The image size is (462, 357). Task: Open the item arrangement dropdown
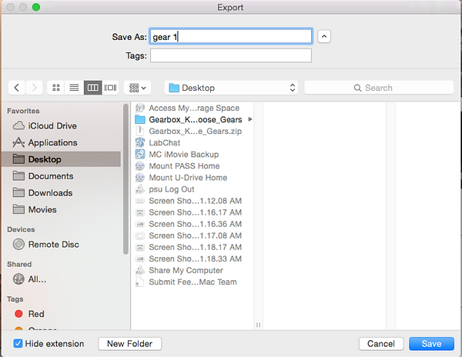pyautogui.click(x=138, y=88)
